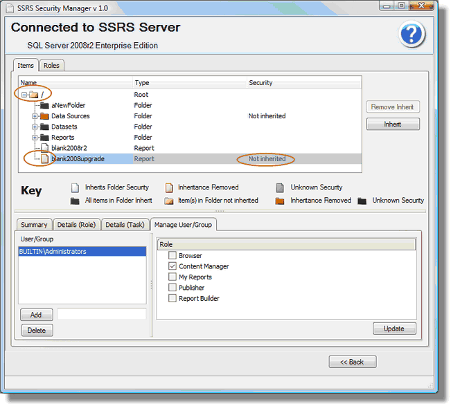Check the Report Builder role checkbox
This screenshot has height=406, width=451.
coord(173,298)
